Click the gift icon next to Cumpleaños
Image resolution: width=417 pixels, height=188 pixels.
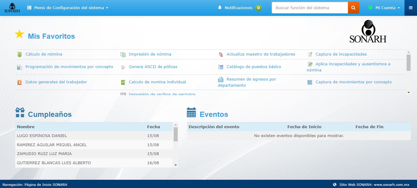20,112
